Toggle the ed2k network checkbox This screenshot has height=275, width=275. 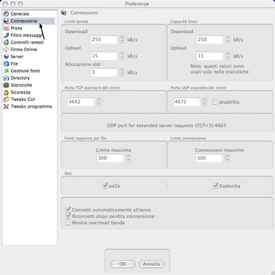click(106, 186)
